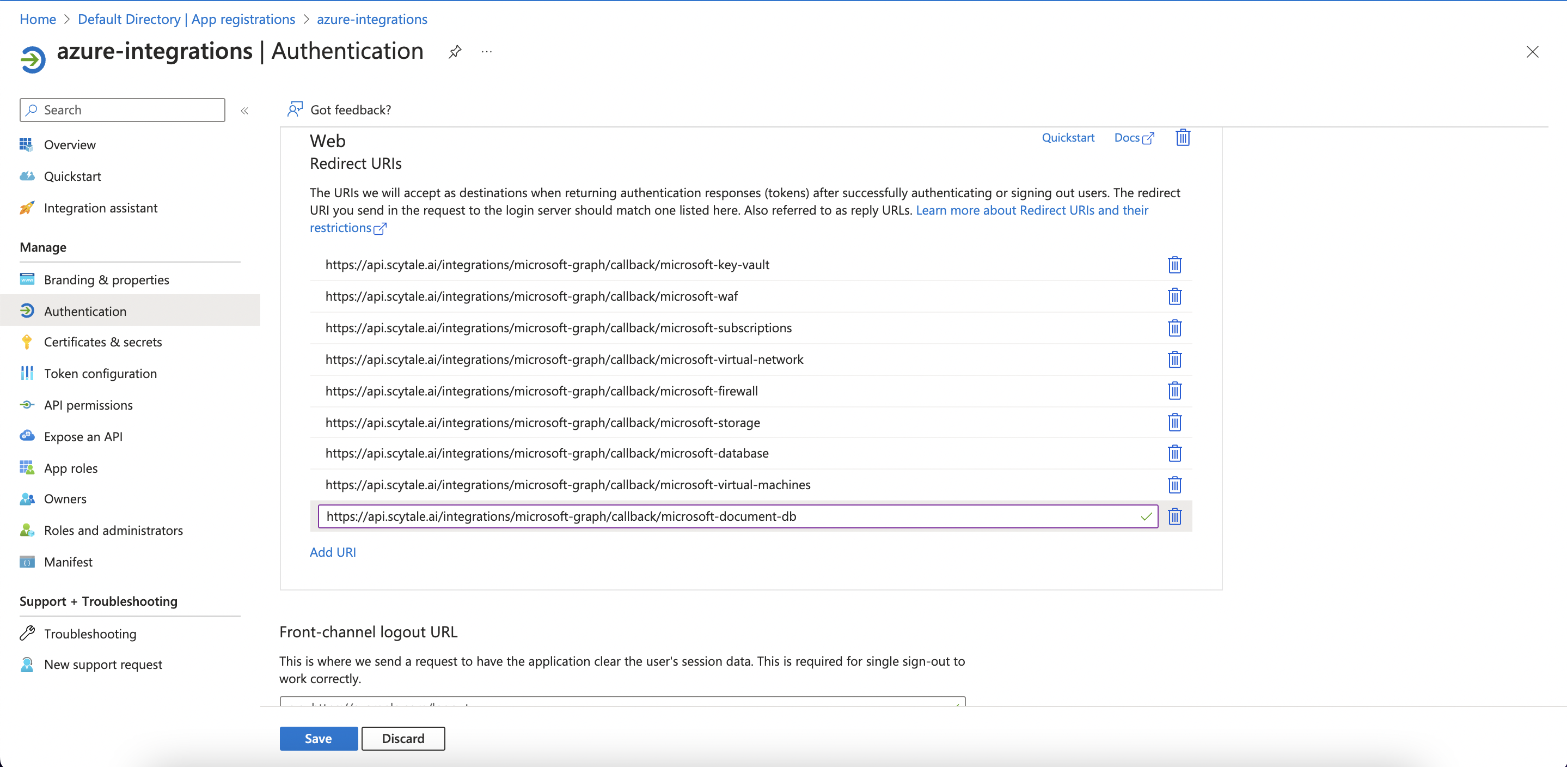Delete the microsoft-waf redirect URI
Screen dimensions: 1567x767
coord(1174,296)
